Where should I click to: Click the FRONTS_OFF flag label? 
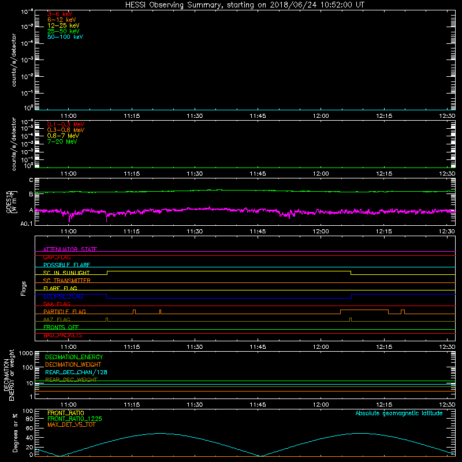click(x=61, y=327)
